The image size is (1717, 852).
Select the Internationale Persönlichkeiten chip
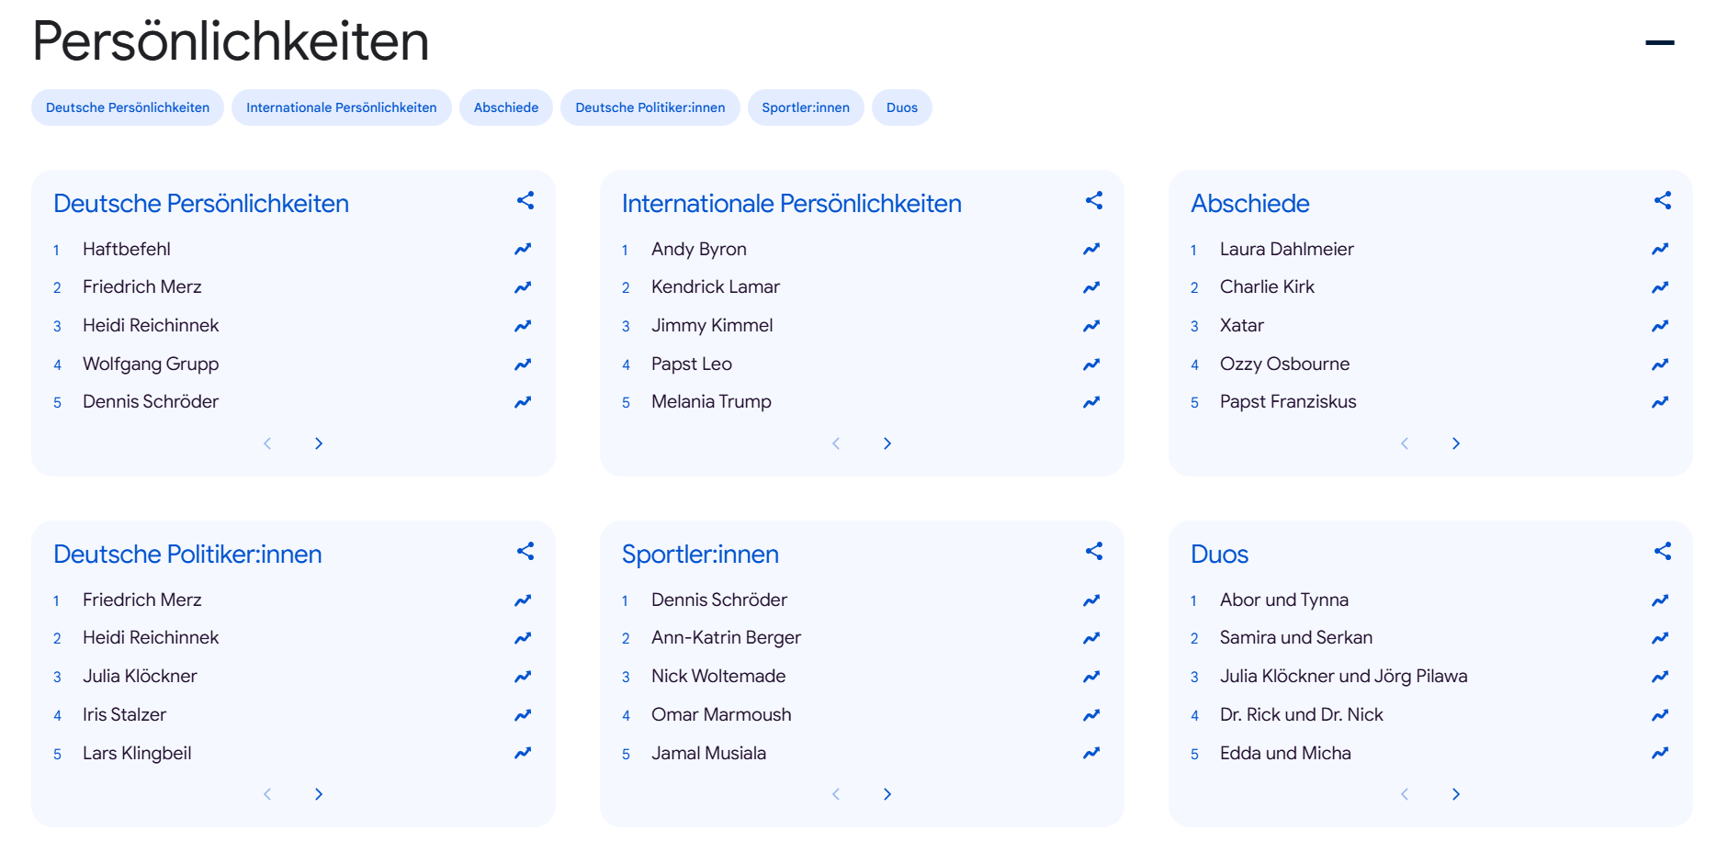pyautogui.click(x=341, y=107)
